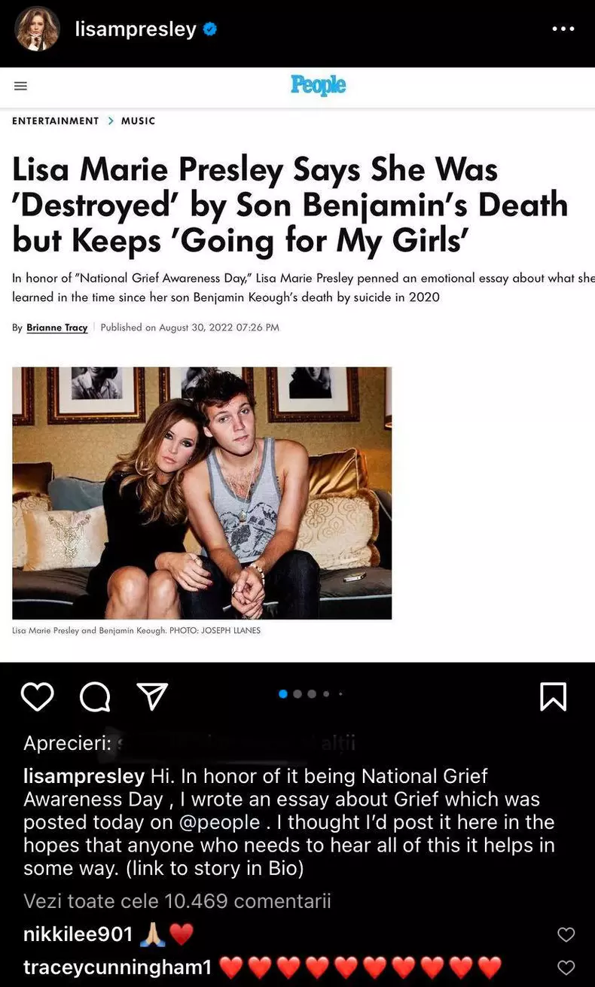595x987 pixels.
Task: Save the post with the bookmark icon
Action: coord(554,697)
